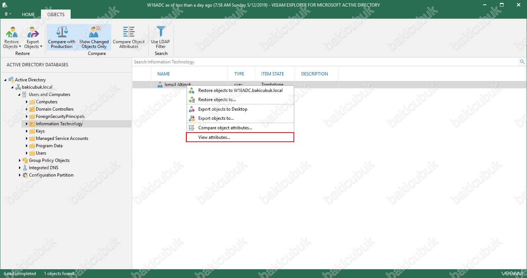Choose Export objects to... menu entry

pyautogui.click(x=240, y=118)
